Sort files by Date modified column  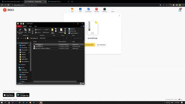click(65, 42)
